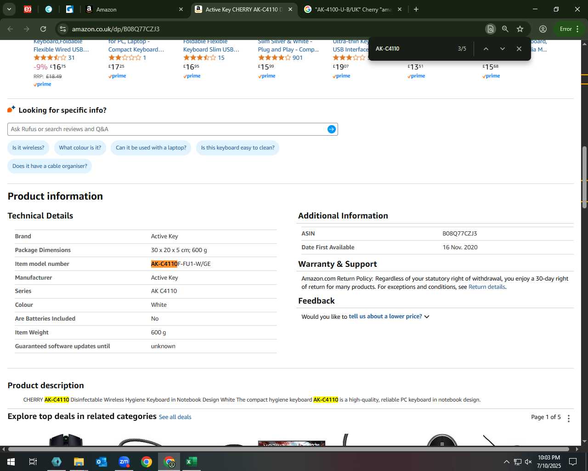Bookmark this page with the star
The height and width of the screenshot is (471, 588).
pos(520,29)
